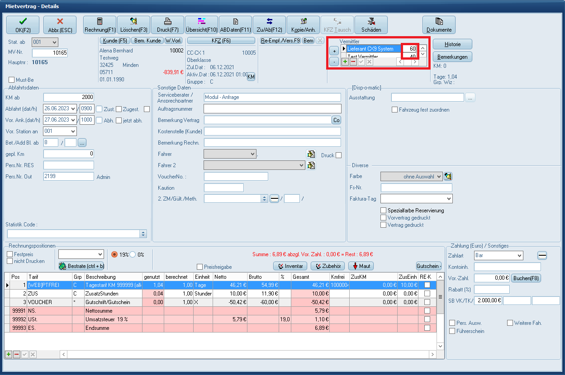Viewport: 565px width, 375px height.
Task: Open Rechnung(F1) invoice calculator
Action: (100, 25)
